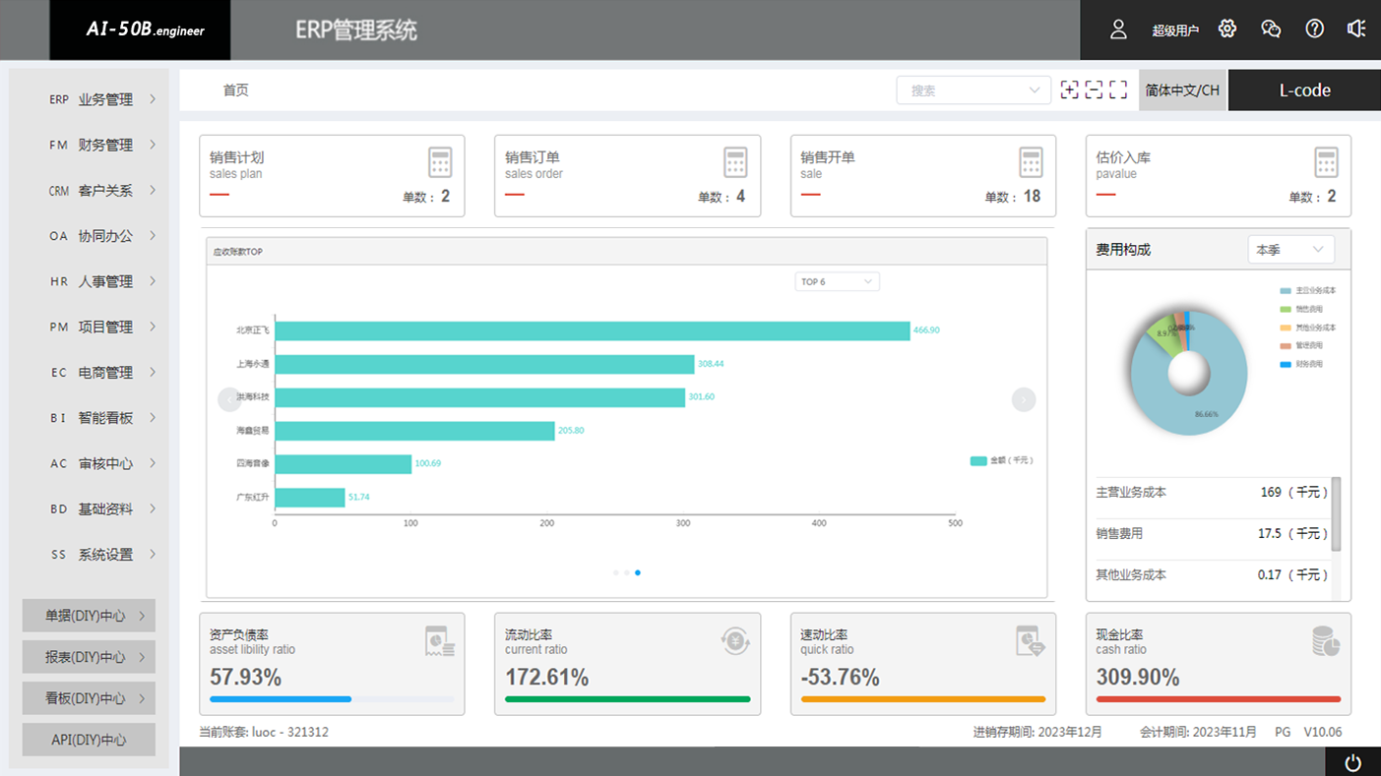Open the 客户关系 CRM menu item
The height and width of the screenshot is (776, 1381).
pyautogui.click(x=103, y=191)
